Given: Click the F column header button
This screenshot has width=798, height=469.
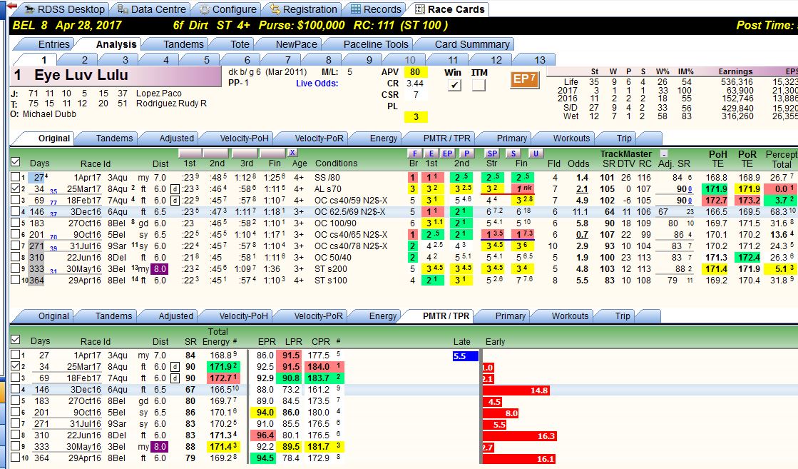Looking at the screenshot, I should tap(415, 153).
